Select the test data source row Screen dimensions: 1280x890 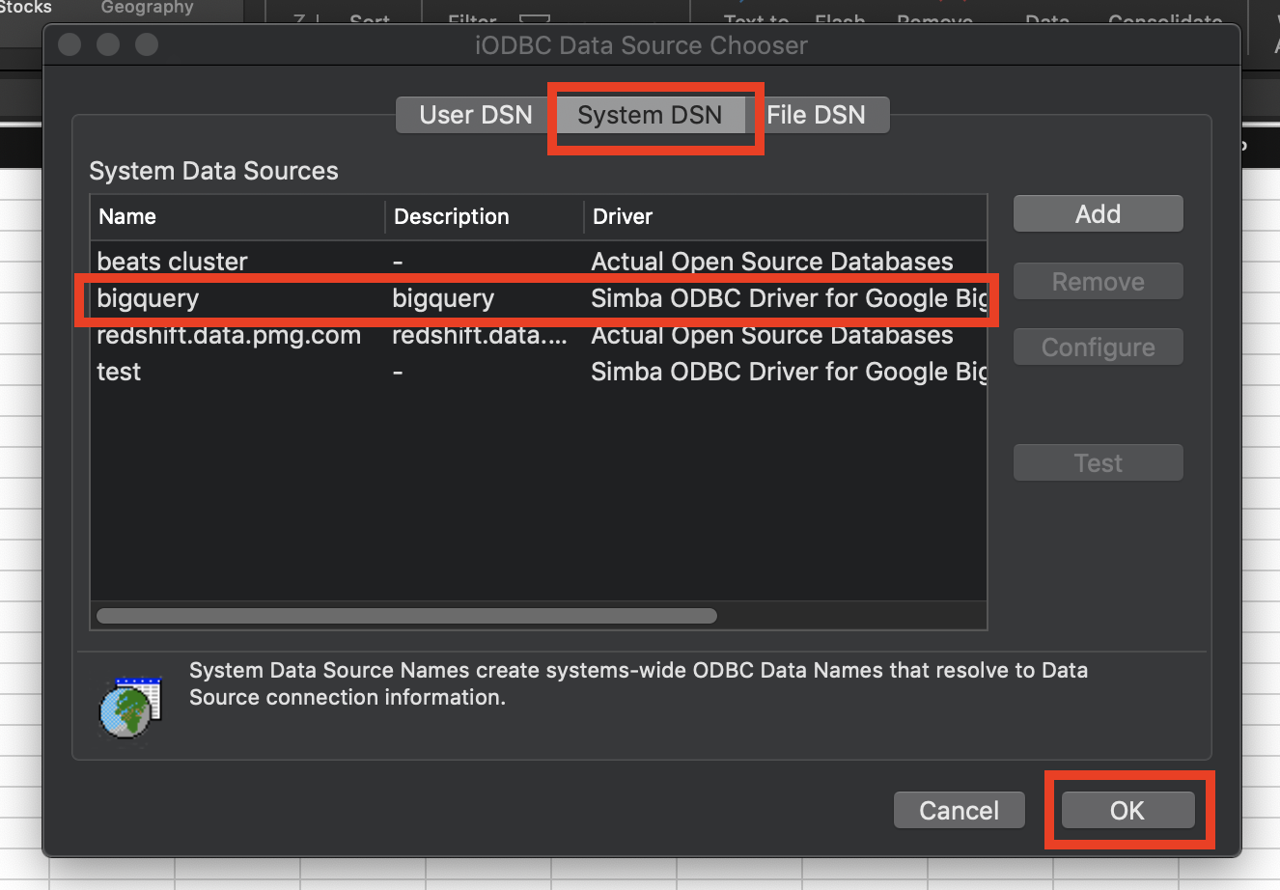(539, 372)
